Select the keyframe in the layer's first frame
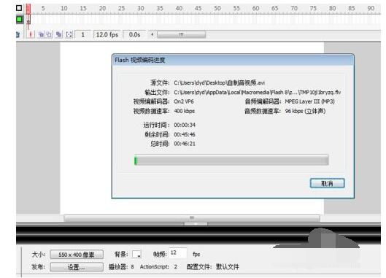This screenshot has width=386, height=278. click(x=28, y=20)
